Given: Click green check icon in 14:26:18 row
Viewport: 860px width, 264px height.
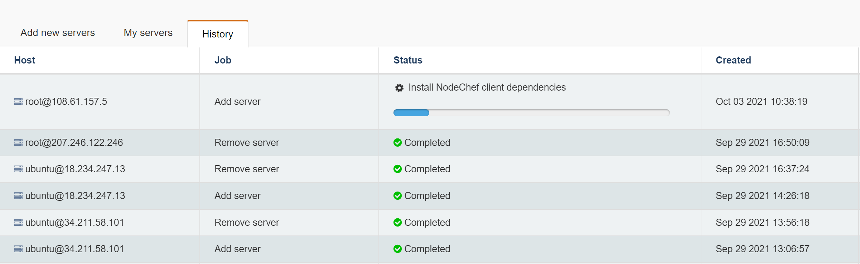Looking at the screenshot, I should [x=397, y=196].
